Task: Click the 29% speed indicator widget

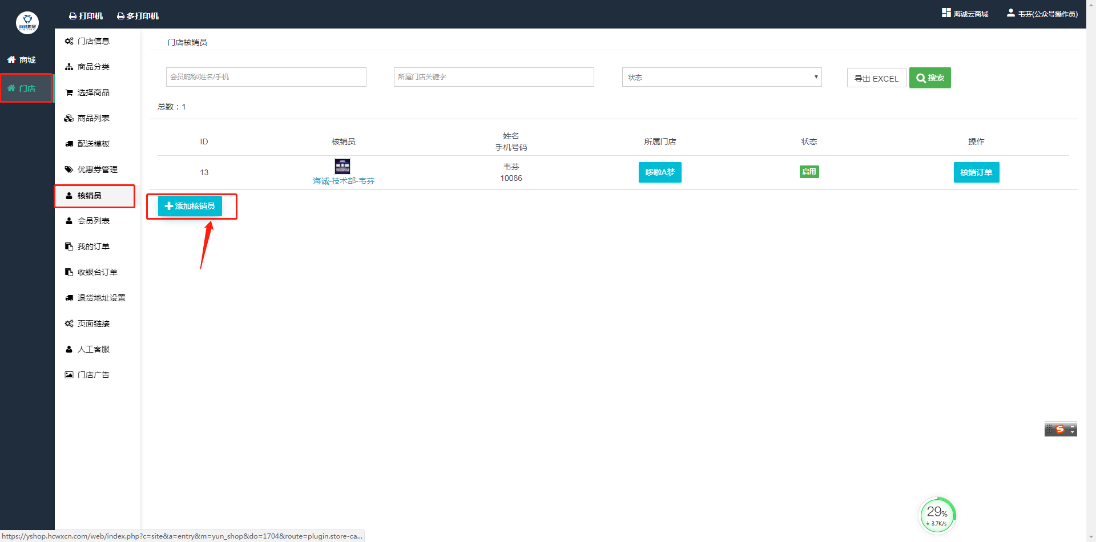Action: pyautogui.click(x=937, y=515)
